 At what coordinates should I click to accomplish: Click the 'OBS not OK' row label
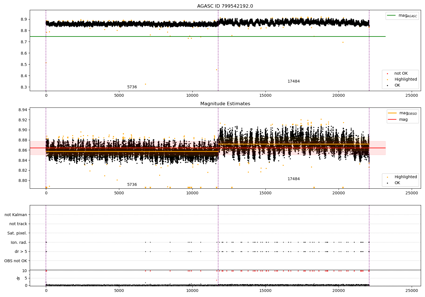(x=16, y=261)
